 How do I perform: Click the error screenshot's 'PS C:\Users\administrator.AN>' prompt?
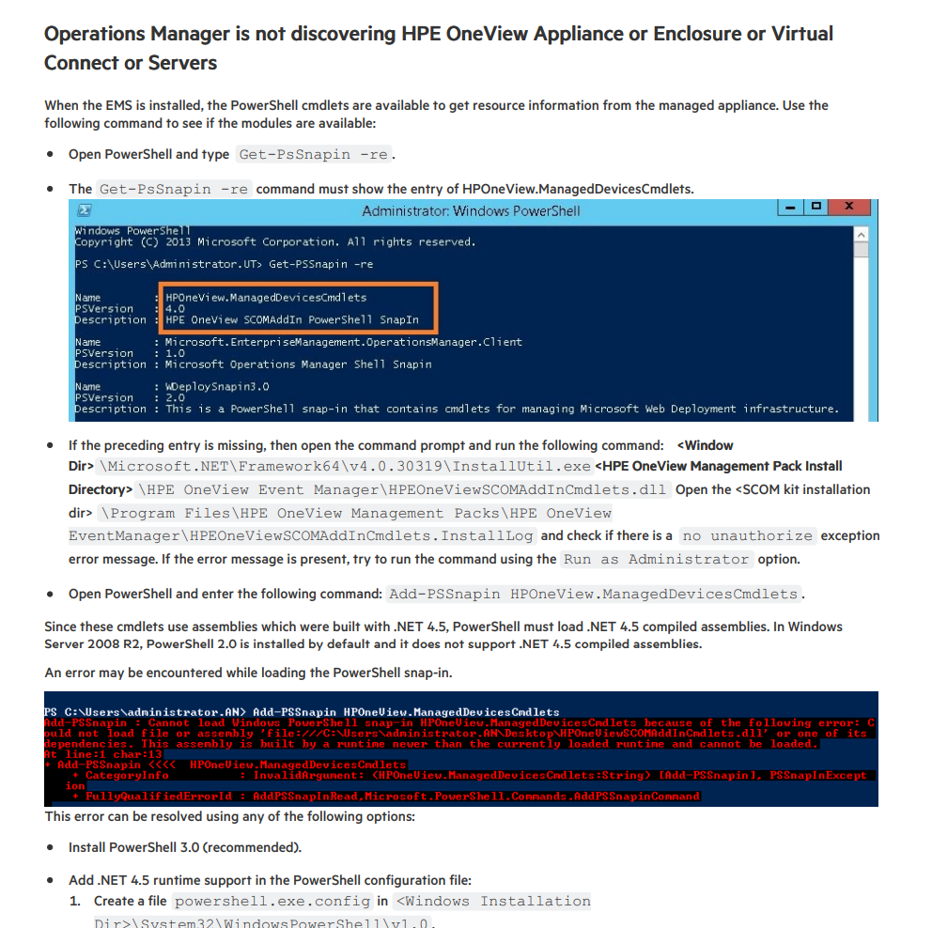(x=145, y=712)
